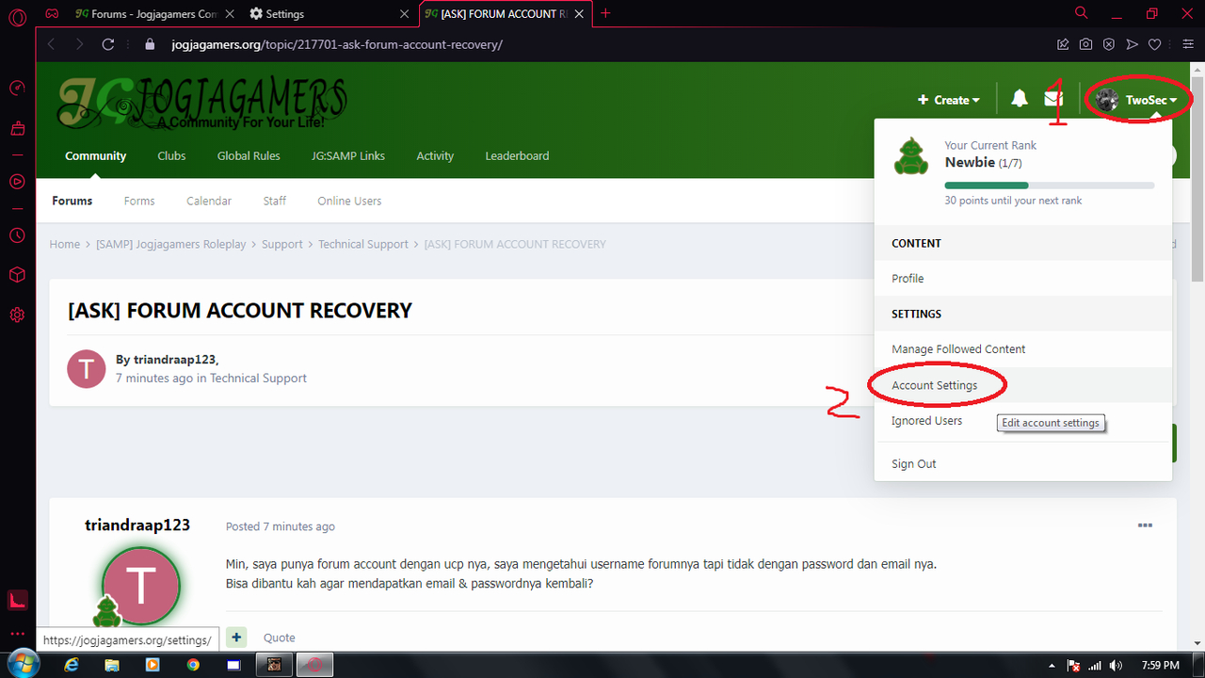Expand the Create dropdown
The width and height of the screenshot is (1205, 678).
[949, 100]
